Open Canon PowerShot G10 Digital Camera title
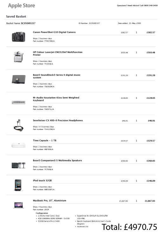166x236 pixels. coord(54,32)
